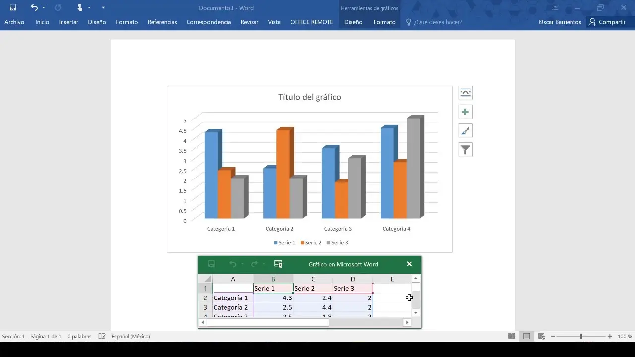Click the Save icon in Word title bar

point(13,7)
